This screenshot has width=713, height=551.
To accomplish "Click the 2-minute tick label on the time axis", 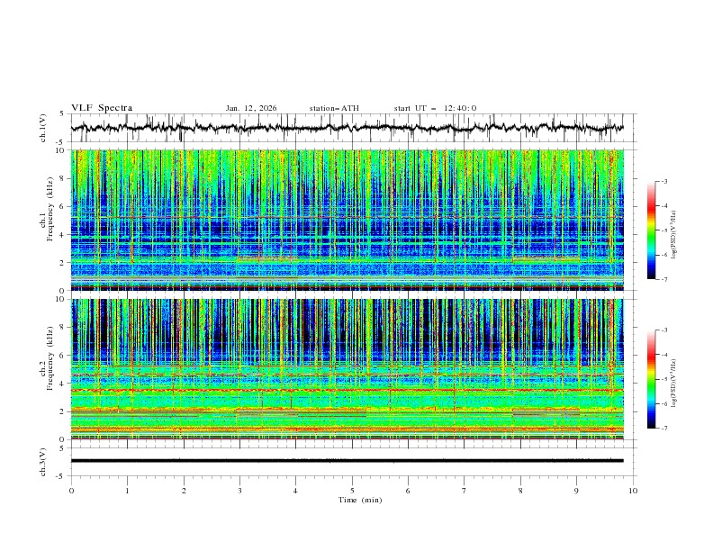I will 184,490.
